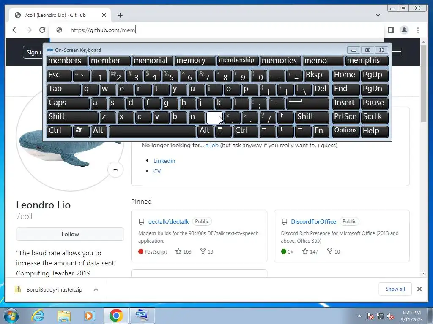Follow Leondro Lio
Viewport: 433px width, 324px height.
coord(70,234)
